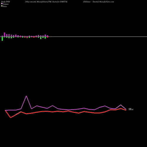Screen dimensions: 147x147
Task: Click the end-of-line value label beside the lines
Action: [x=131, y=109]
